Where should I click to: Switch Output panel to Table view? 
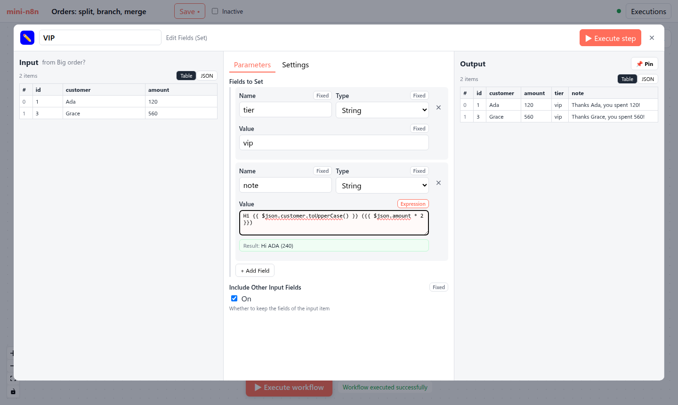coord(627,79)
